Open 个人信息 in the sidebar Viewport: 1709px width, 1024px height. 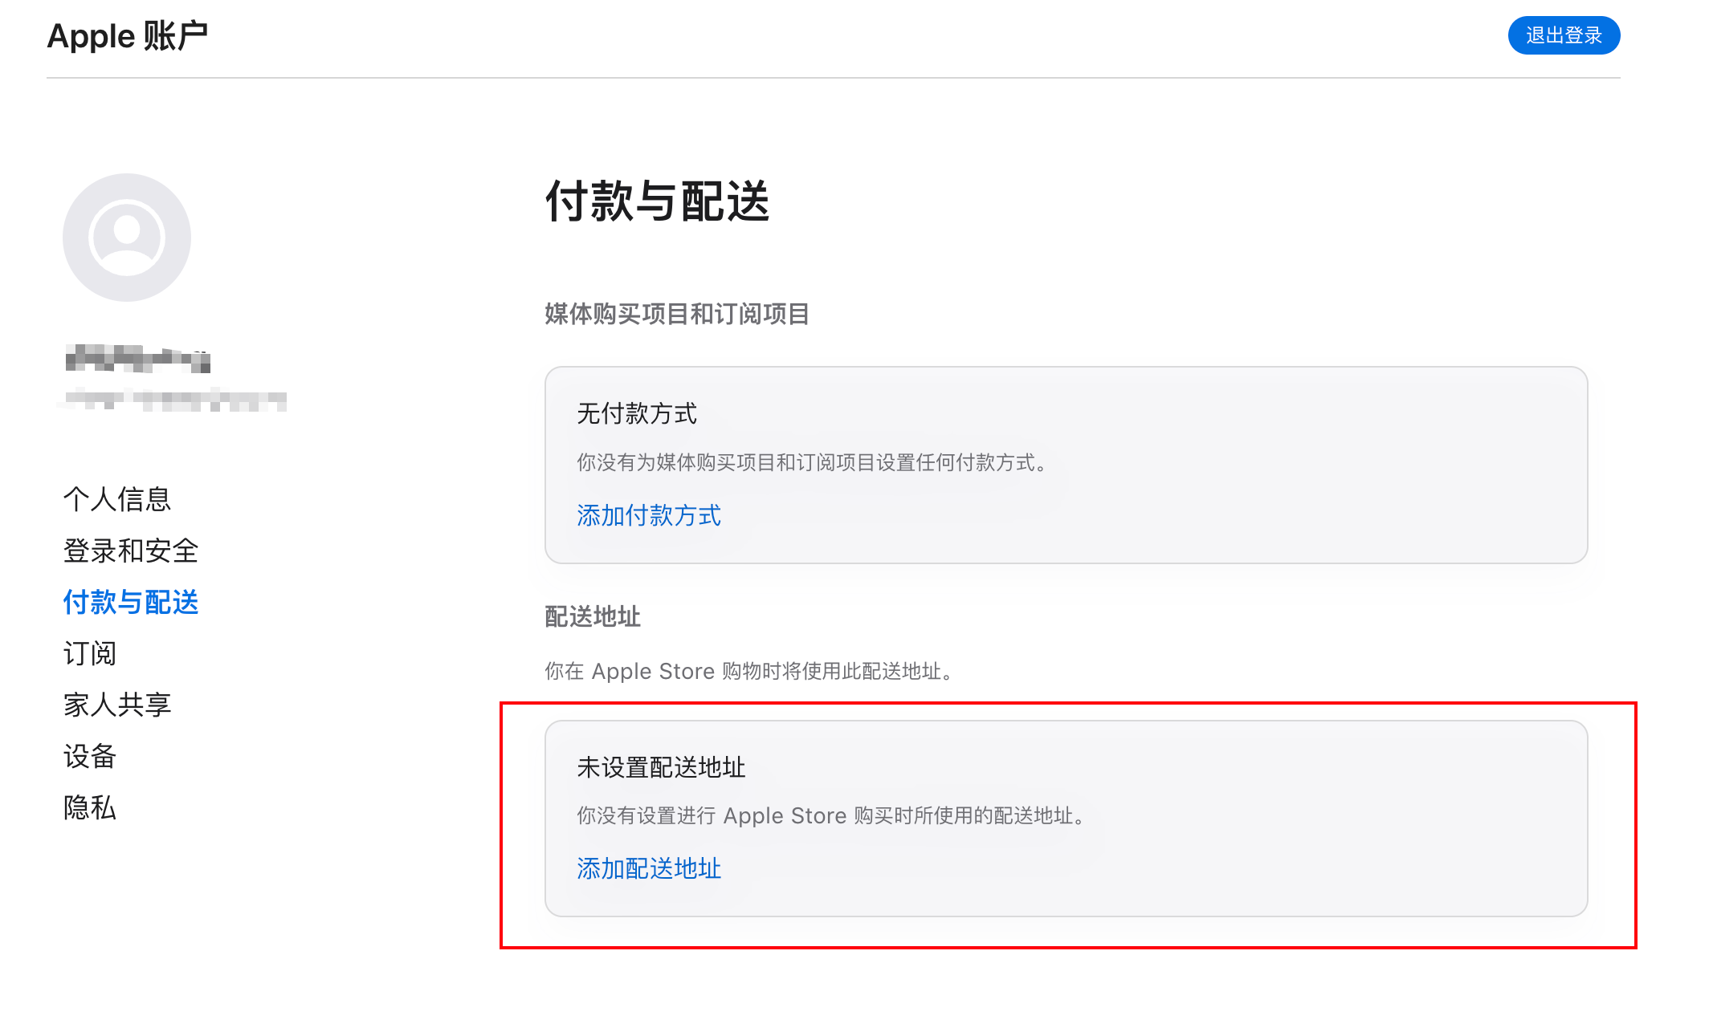[117, 499]
